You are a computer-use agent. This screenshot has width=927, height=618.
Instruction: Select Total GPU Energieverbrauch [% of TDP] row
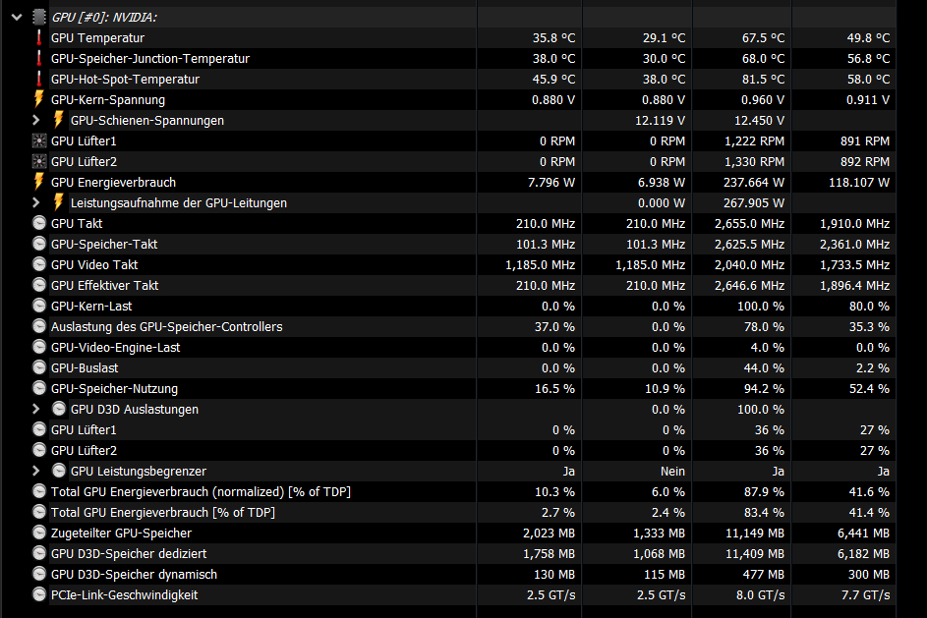point(463,512)
